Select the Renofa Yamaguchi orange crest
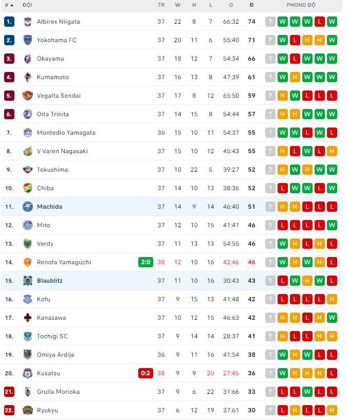 click(28, 262)
